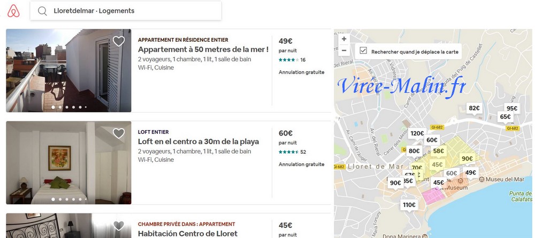535x238 pixels.
Task: Select the 80€ map marker
Action: click(414, 151)
